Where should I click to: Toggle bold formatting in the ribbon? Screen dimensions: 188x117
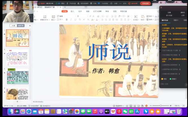click(67, 19)
